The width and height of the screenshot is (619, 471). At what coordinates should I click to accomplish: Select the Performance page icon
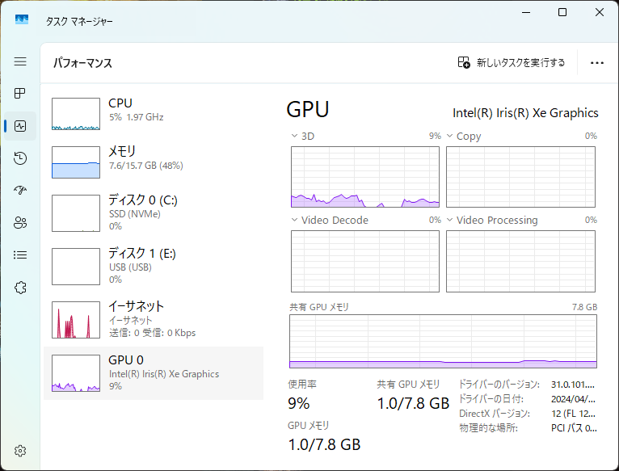click(x=20, y=126)
